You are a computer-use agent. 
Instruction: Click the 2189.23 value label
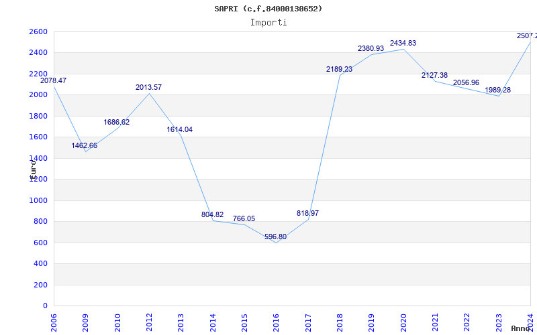point(339,69)
